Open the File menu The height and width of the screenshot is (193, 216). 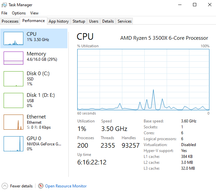pyautogui.click(x=4, y=13)
